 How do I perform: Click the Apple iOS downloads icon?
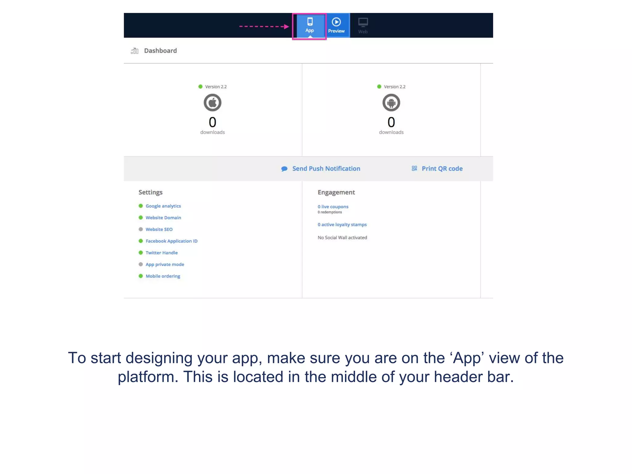[212, 103]
